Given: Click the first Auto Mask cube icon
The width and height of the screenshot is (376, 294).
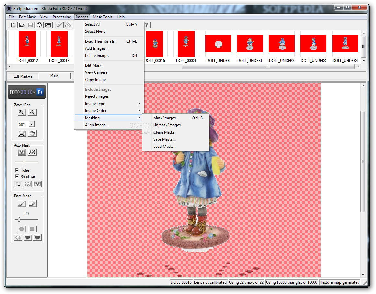Looking at the screenshot, I should [x=22, y=152].
